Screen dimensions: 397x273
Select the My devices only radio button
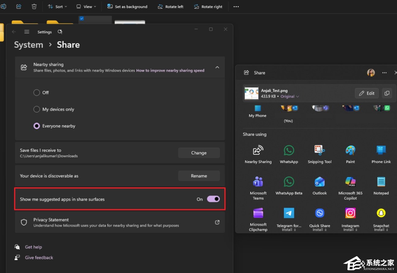click(37, 109)
